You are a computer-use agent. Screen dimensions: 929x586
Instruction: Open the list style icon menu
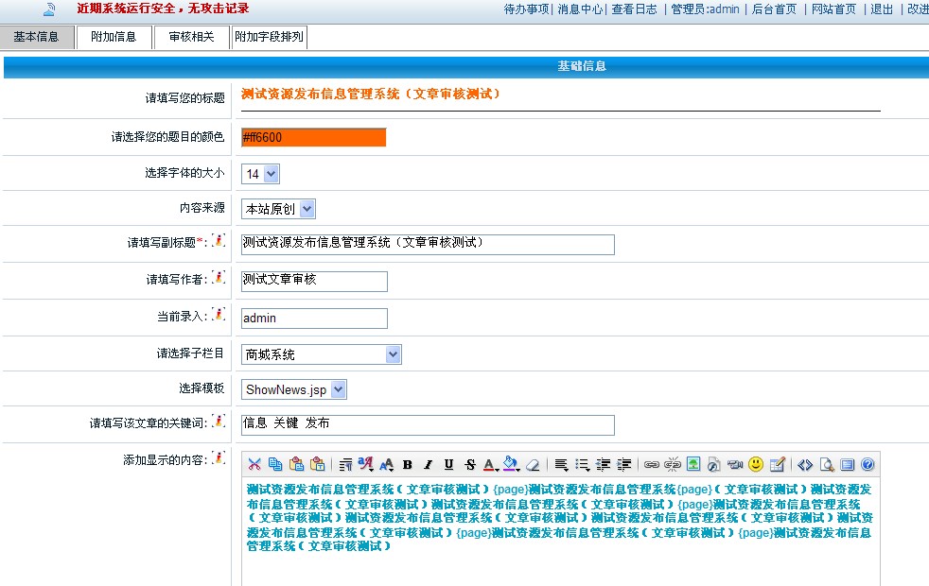[583, 465]
